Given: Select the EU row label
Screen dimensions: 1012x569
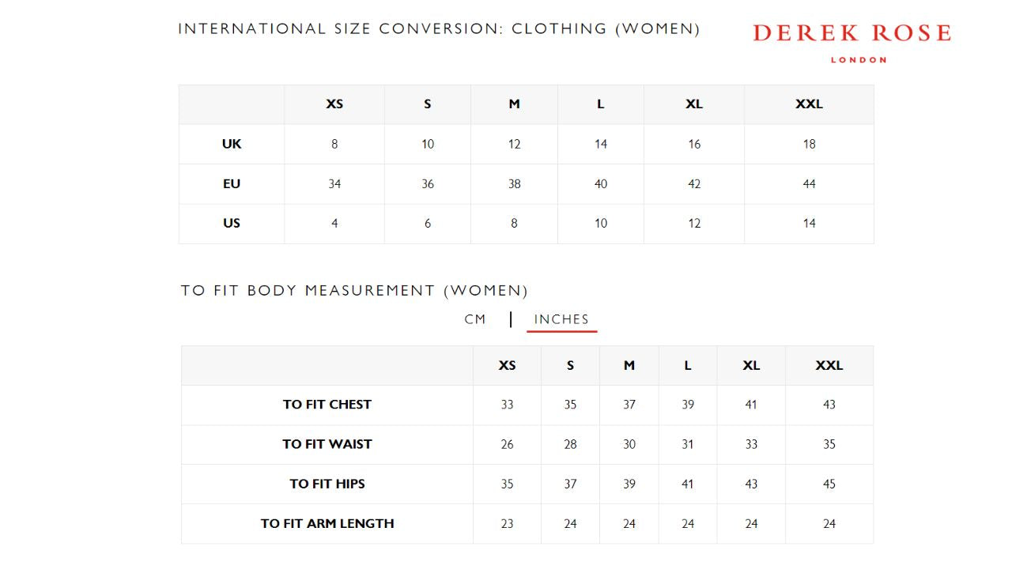Looking at the screenshot, I should [x=232, y=184].
